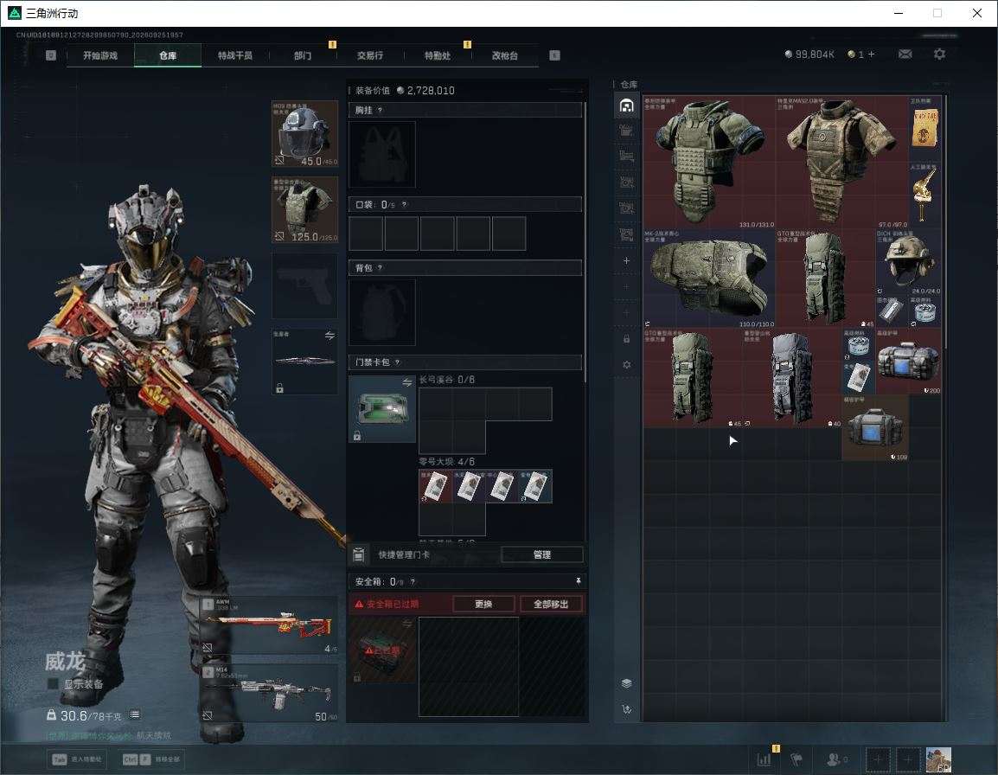Open the third storage box in sidebar
Screen dimensions: 998x775
pos(626,156)
